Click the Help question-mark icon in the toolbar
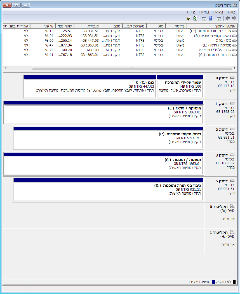The image size is (240, 294). click(210, 18)
